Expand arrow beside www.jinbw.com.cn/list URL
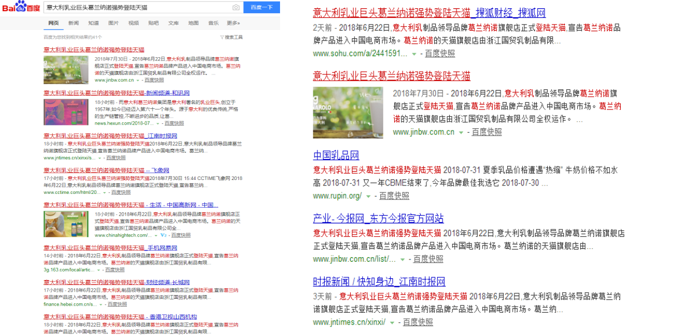Viewport: 692px width, 335px height. (403, 259)
